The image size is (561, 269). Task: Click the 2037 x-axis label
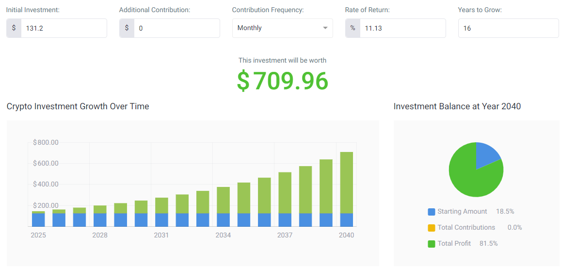click(x=285, y=235)
